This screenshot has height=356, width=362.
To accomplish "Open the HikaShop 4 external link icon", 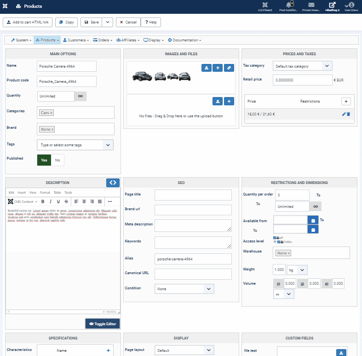I will (332, 5).
